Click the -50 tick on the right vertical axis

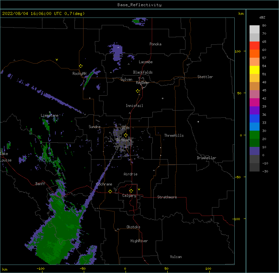[x=238, y=177]
